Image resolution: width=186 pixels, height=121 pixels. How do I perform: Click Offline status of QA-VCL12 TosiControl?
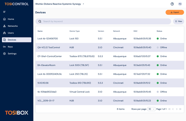(162, 47)
